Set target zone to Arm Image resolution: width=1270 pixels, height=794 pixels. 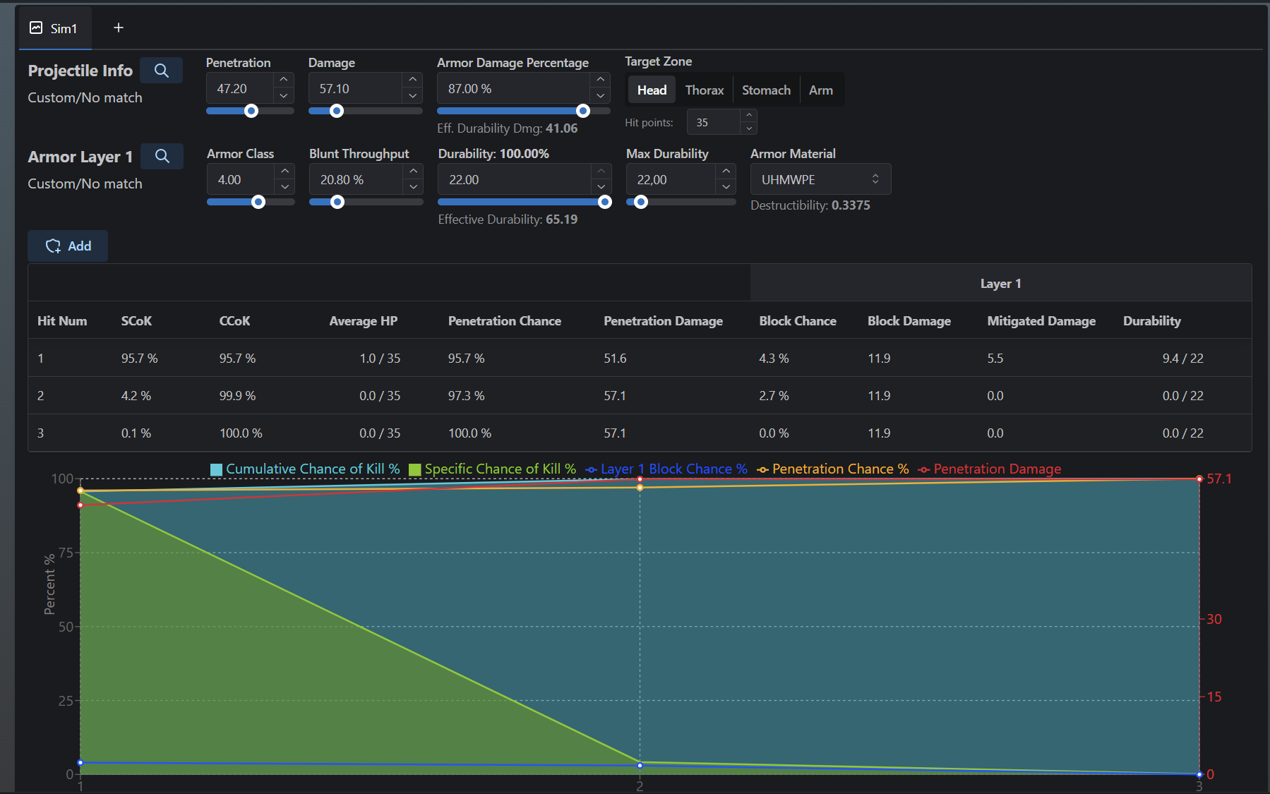[820, 90]
